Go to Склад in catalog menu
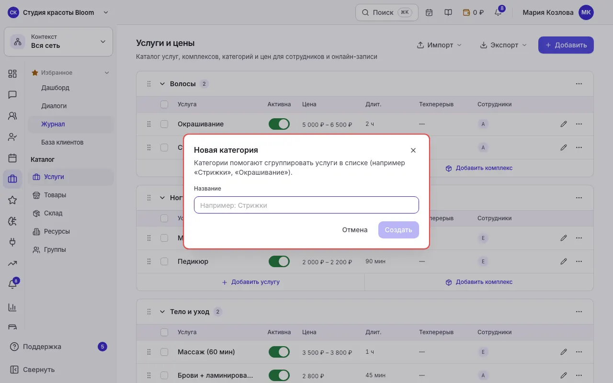Image resolution: width=613 pixels, height=383 pixels. click(71, 213)
